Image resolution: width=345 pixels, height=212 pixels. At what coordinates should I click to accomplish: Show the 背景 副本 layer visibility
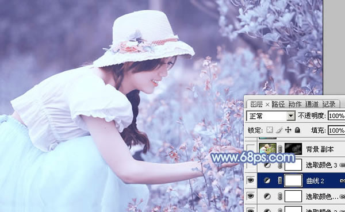coord(251,149)
